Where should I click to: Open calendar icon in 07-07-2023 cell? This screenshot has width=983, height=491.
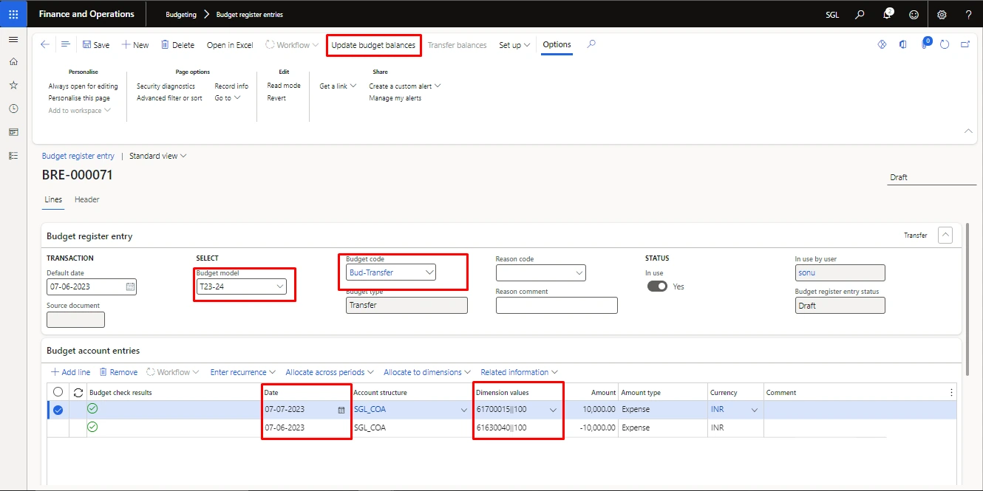tap(341, 410)
